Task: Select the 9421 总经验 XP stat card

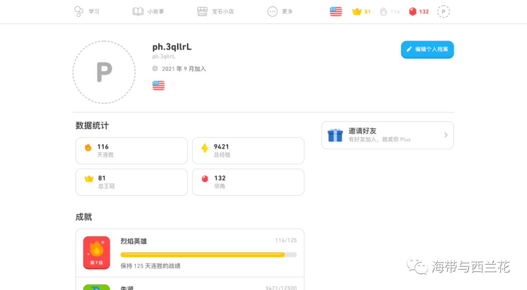Action: (x=248, y=151)
